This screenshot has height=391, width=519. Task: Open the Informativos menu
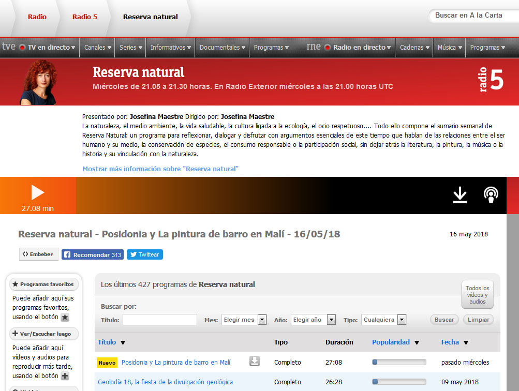pos(170,48)
